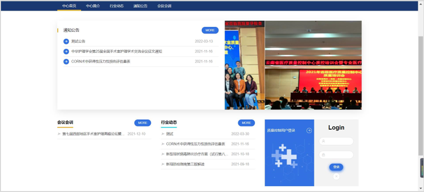
Task: Click the blue 登录 login button
Action: point(336,167)
